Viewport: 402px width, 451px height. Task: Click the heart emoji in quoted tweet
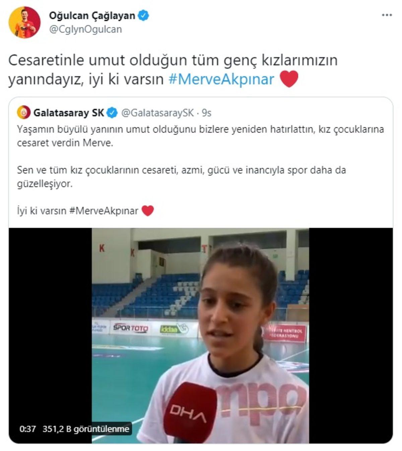pos(148,211)
